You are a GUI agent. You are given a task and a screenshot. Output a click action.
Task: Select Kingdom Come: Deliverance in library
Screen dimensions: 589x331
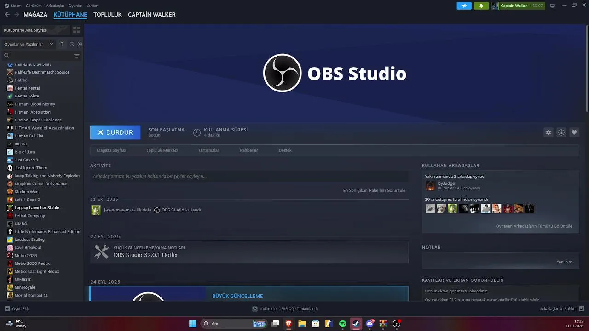point(41,184)
